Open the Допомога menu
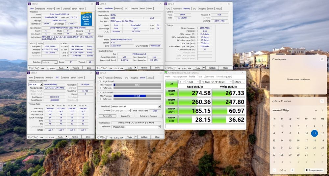 (209, 77)
